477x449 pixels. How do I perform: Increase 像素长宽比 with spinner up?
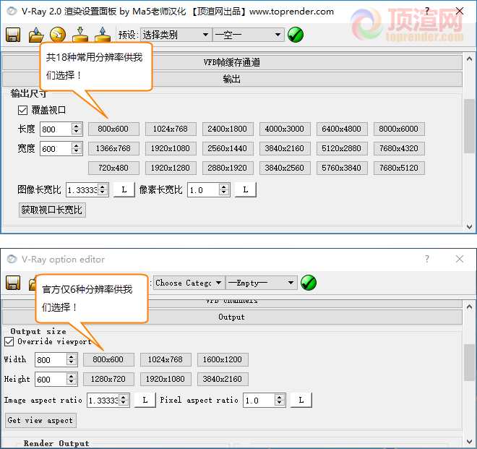point(224,187)
